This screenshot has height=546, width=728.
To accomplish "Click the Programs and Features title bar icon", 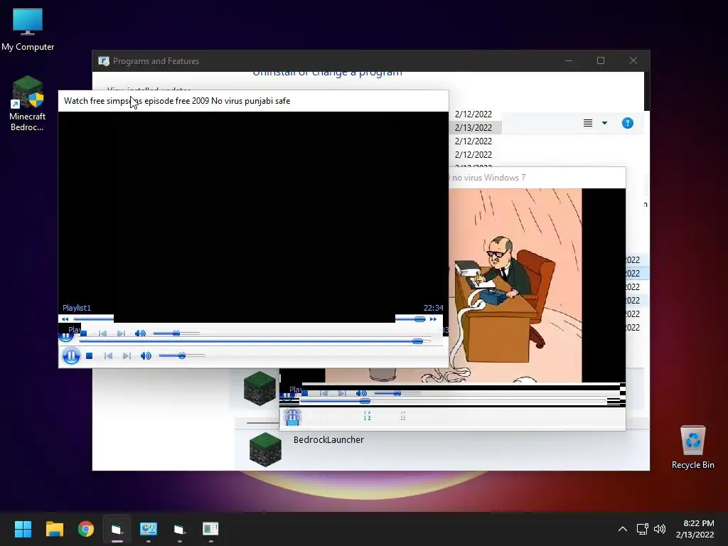I will coord(104,61).
